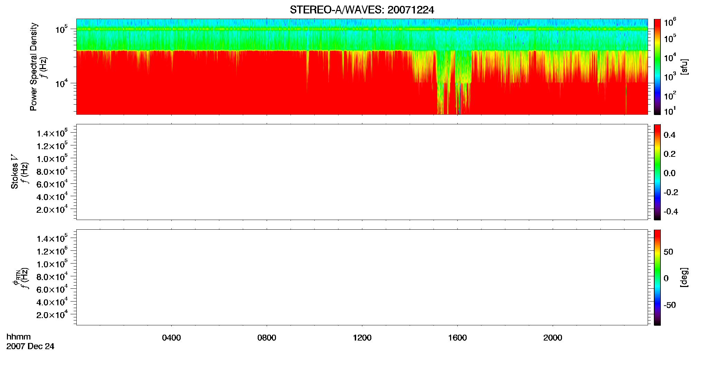Click the empty phi RTN plot panel

362,277
